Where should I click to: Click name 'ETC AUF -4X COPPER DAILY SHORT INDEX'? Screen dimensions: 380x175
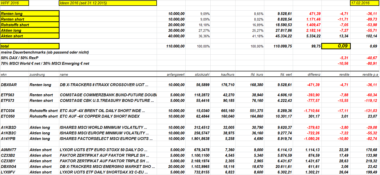(100, 116)
